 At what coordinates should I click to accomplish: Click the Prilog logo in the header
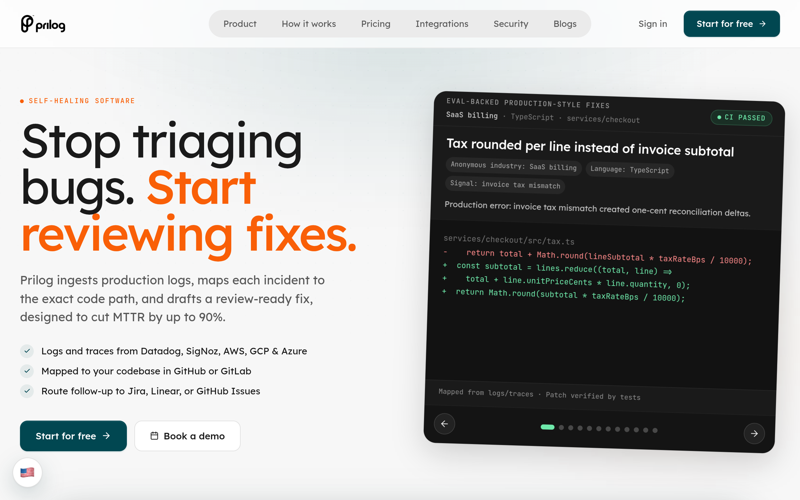(43, 24)
